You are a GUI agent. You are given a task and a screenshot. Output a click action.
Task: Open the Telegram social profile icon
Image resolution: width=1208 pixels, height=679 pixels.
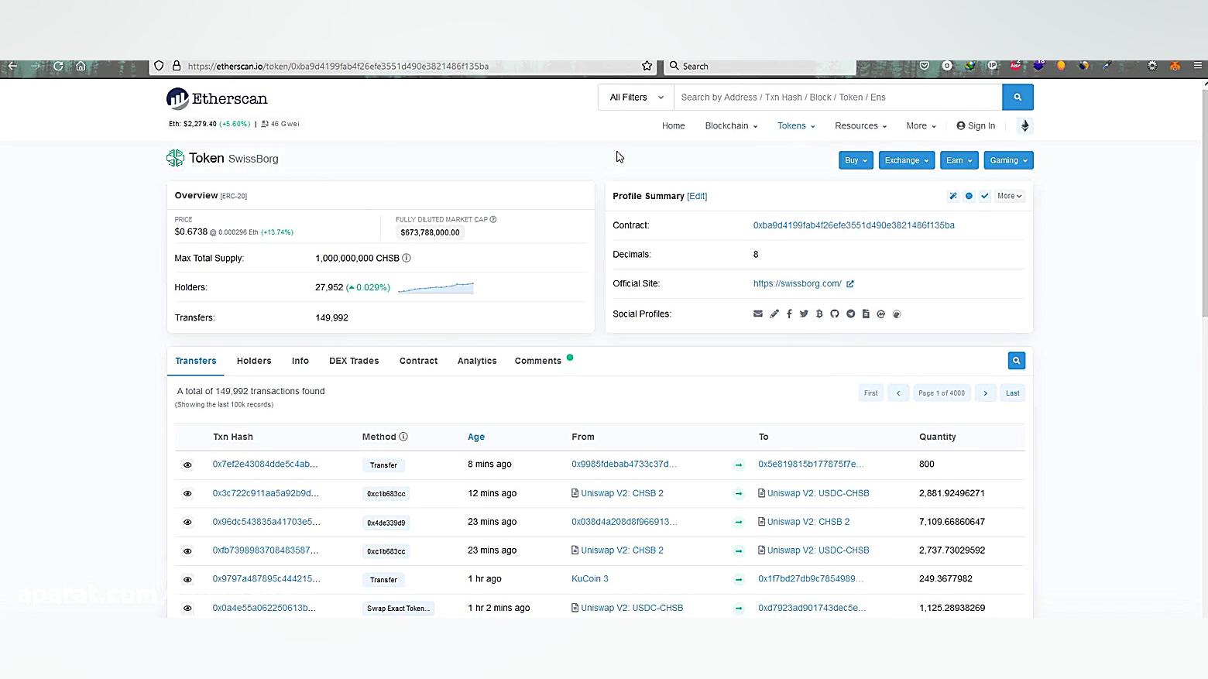tap(850, 314)
